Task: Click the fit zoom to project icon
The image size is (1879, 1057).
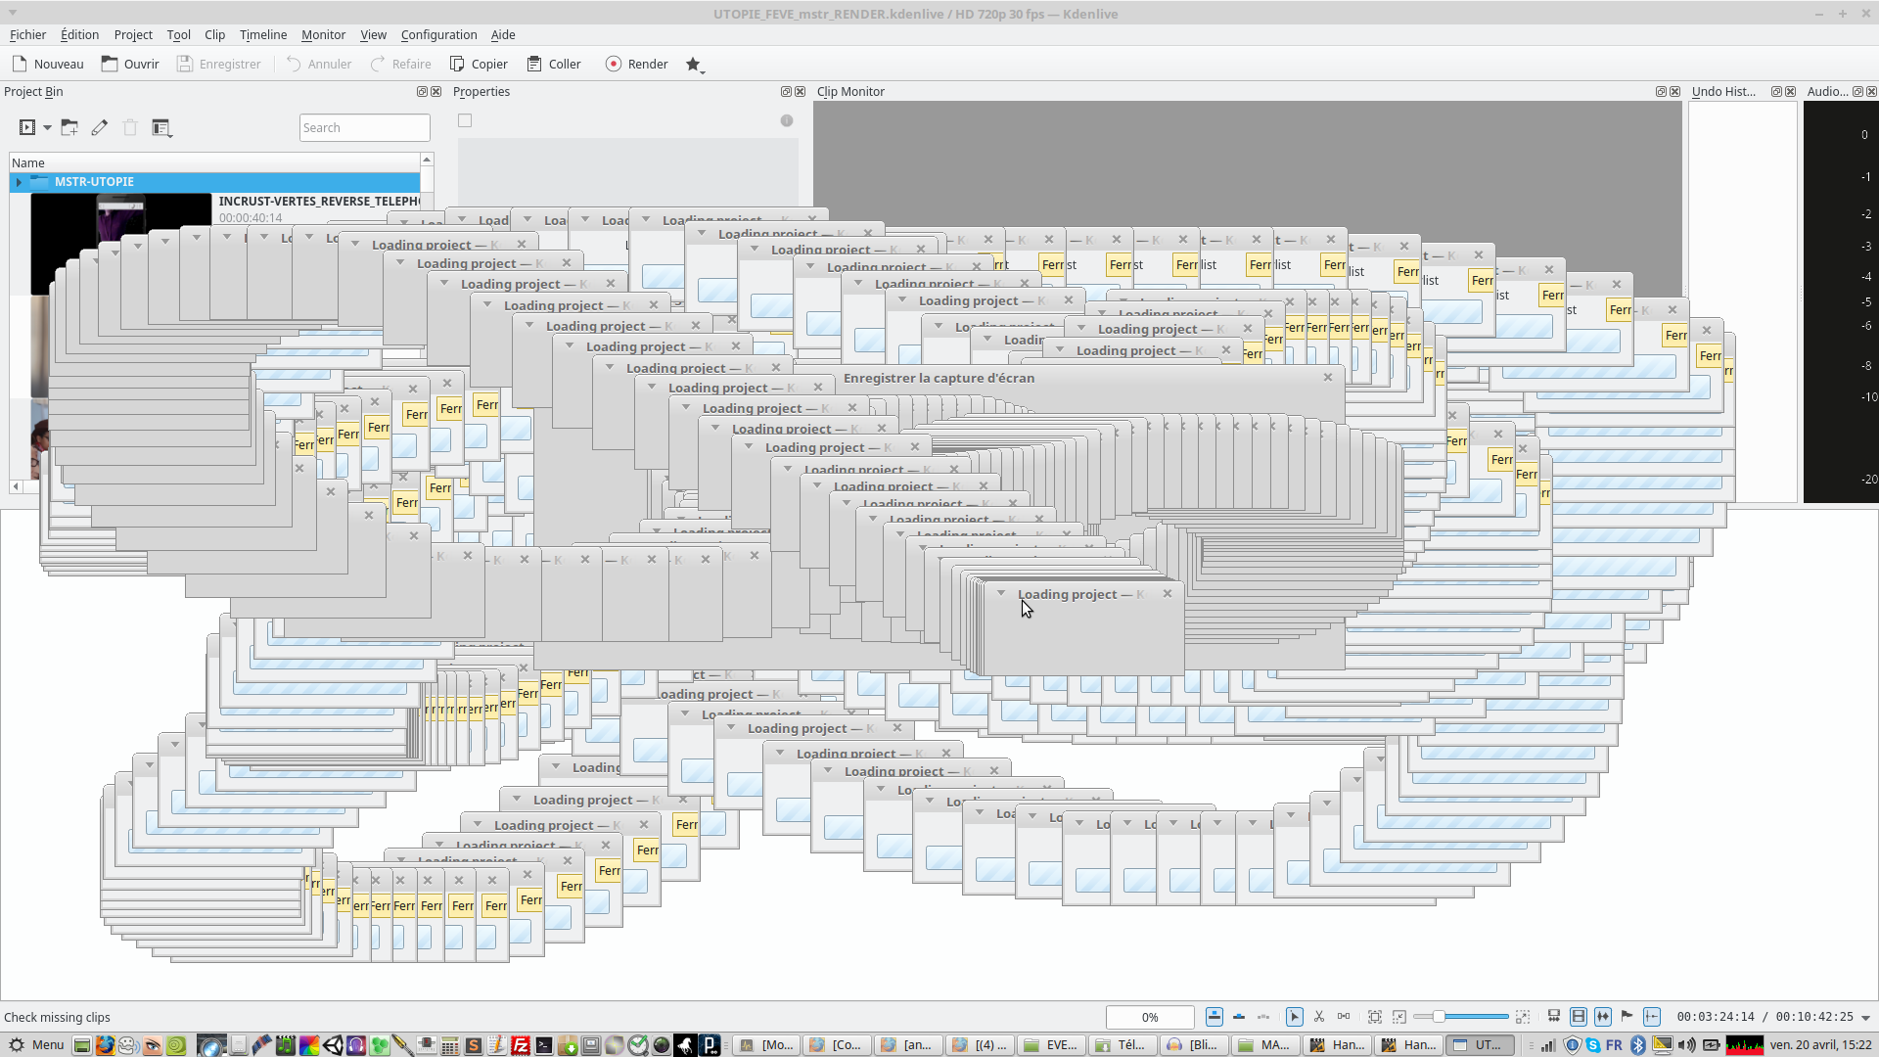Action: coord(1375,1017)
